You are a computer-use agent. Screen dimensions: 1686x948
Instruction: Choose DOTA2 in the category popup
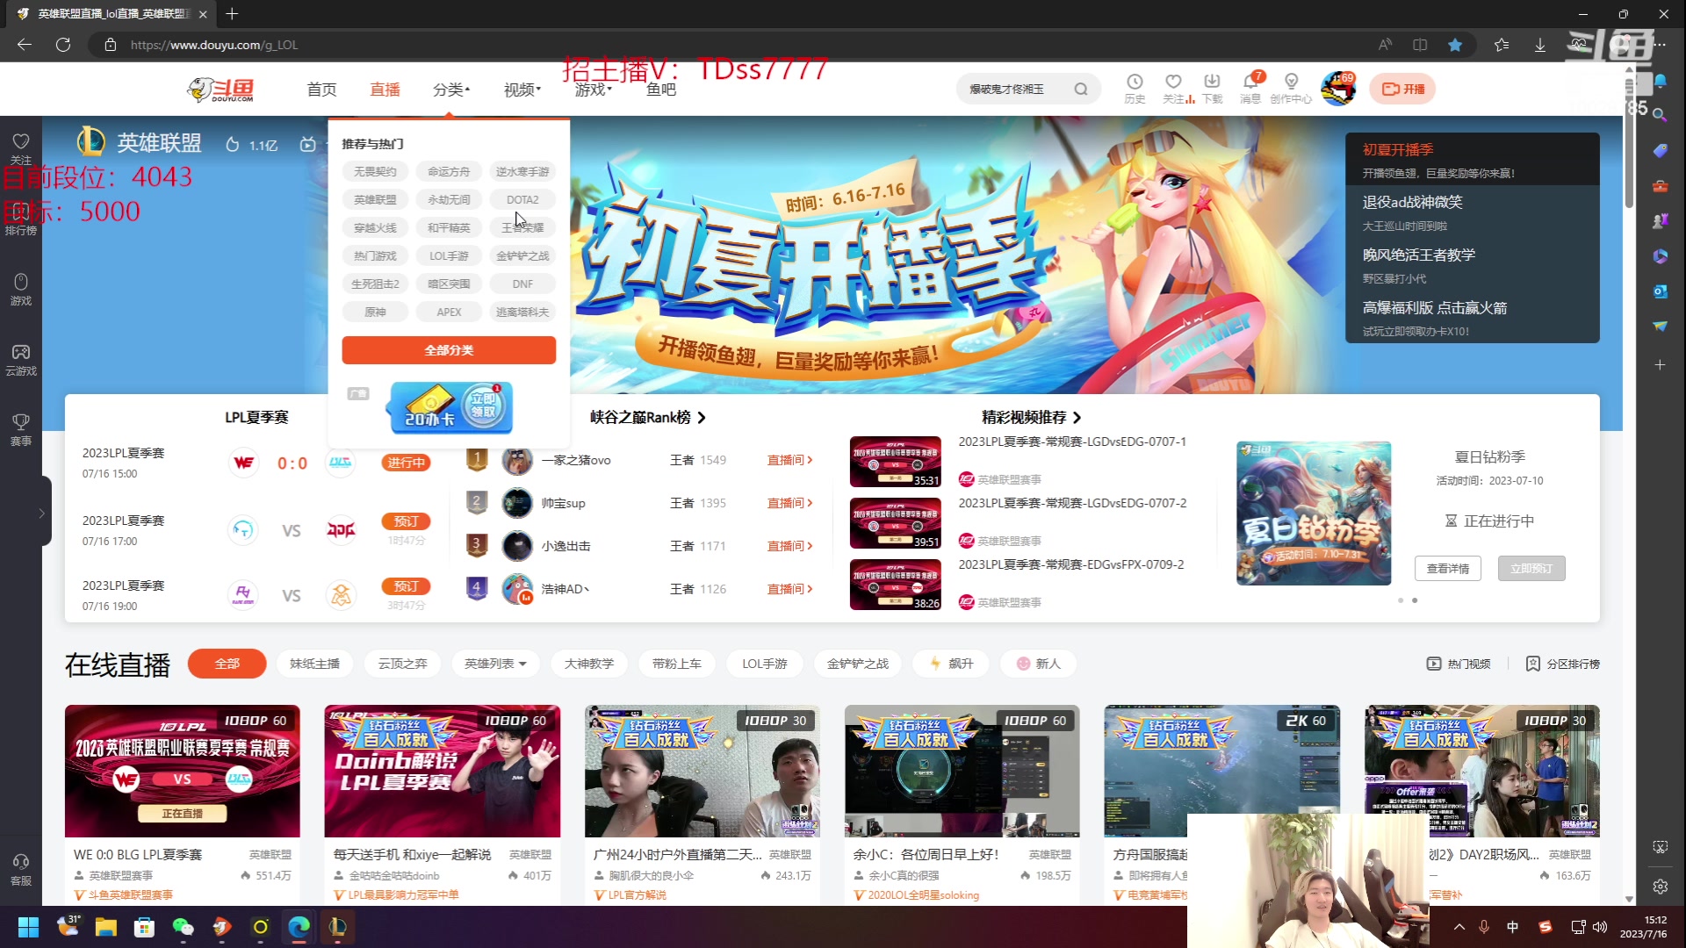(x=522, y=200)
